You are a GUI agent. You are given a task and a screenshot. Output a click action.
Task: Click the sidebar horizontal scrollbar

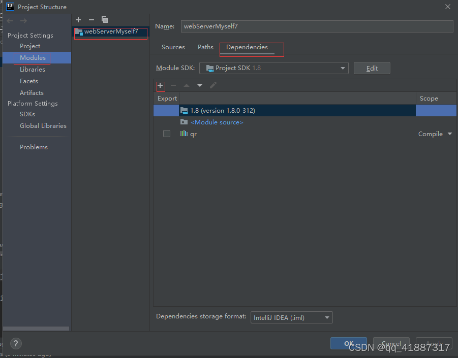[x=36, y=329]
